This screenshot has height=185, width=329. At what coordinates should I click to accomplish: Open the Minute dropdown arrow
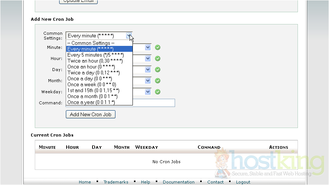click(148, 47)
